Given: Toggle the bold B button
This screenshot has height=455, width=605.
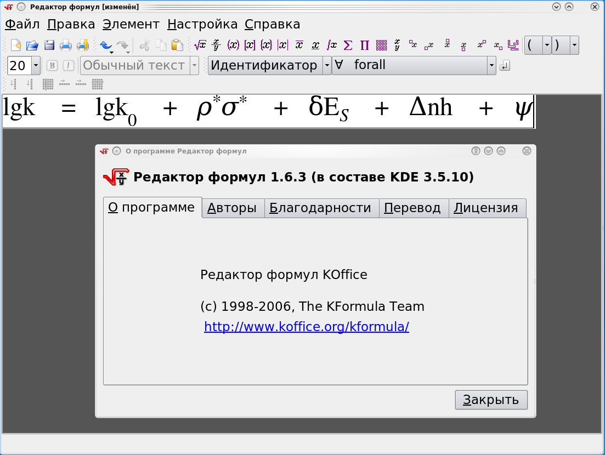Looking at the screenshot, I should pos(52,66).
